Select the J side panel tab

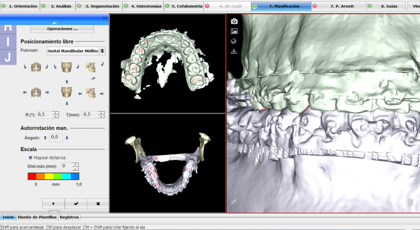(x=8, y=57)
